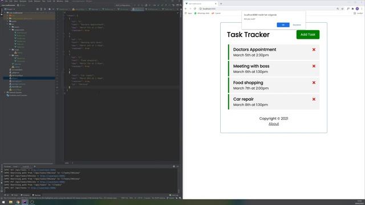Click Collapse All in the project panel
Image resolution: width=365 pixels, height=205 pixels.
tap(45, 9)
